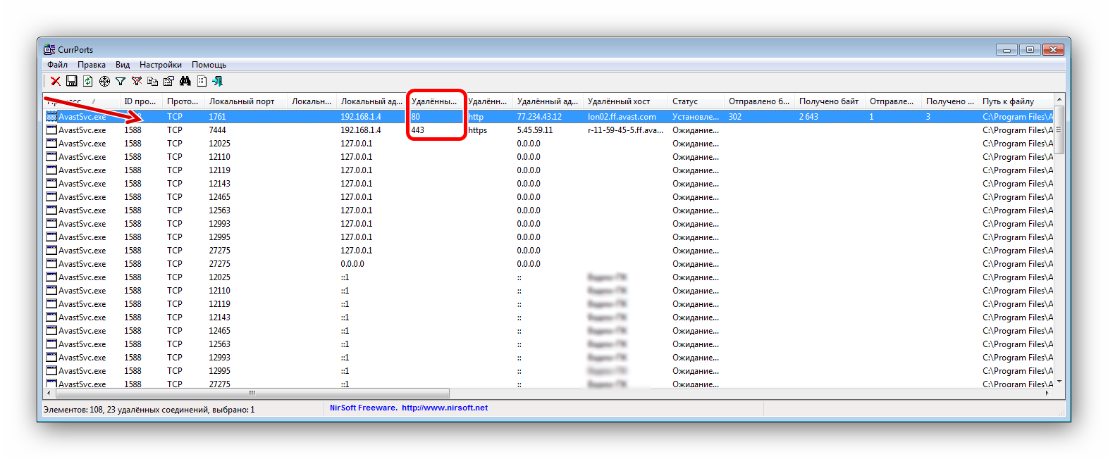
Task: Open the properties icon in the toolbar
Action: [168, 81]
